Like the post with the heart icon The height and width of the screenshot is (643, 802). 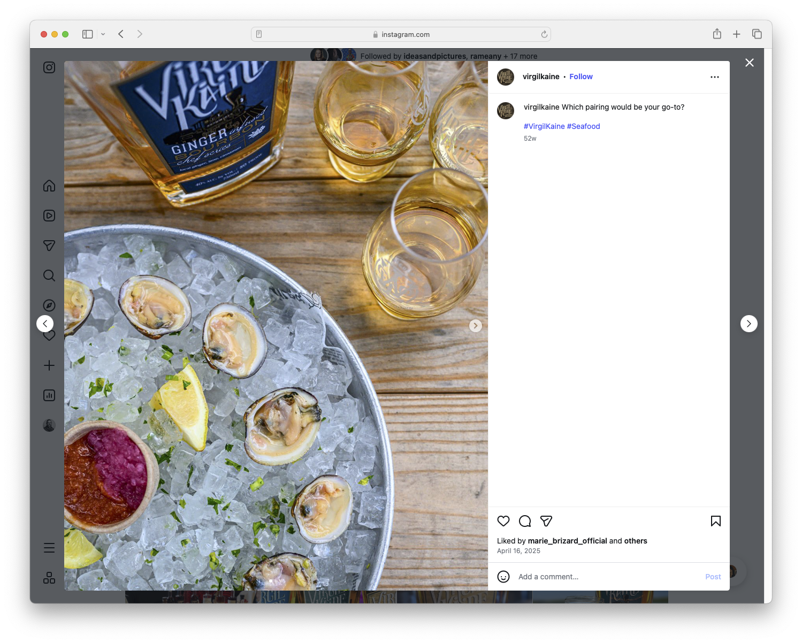(503, 520)
